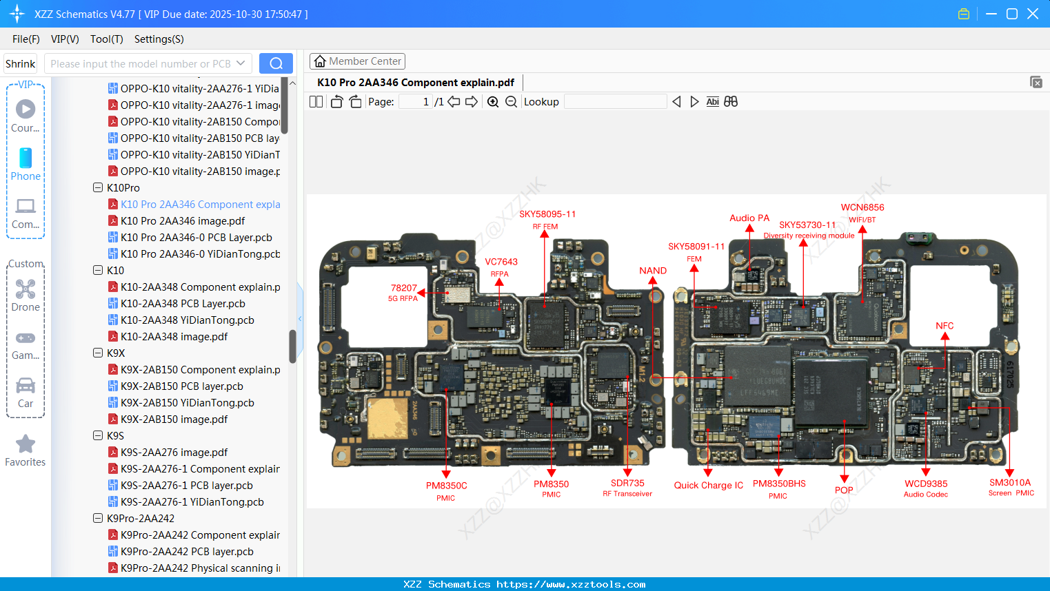Find previous lookup result triangle

pos(676,102)
